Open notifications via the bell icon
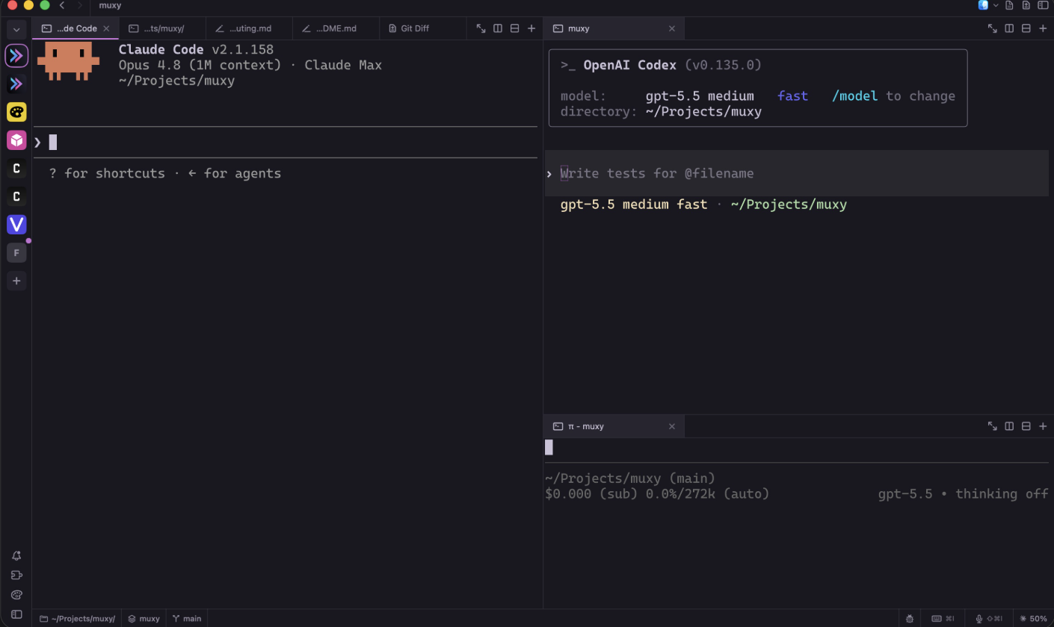The width and height of the screenshot is (1054, 627). point(16,556)
